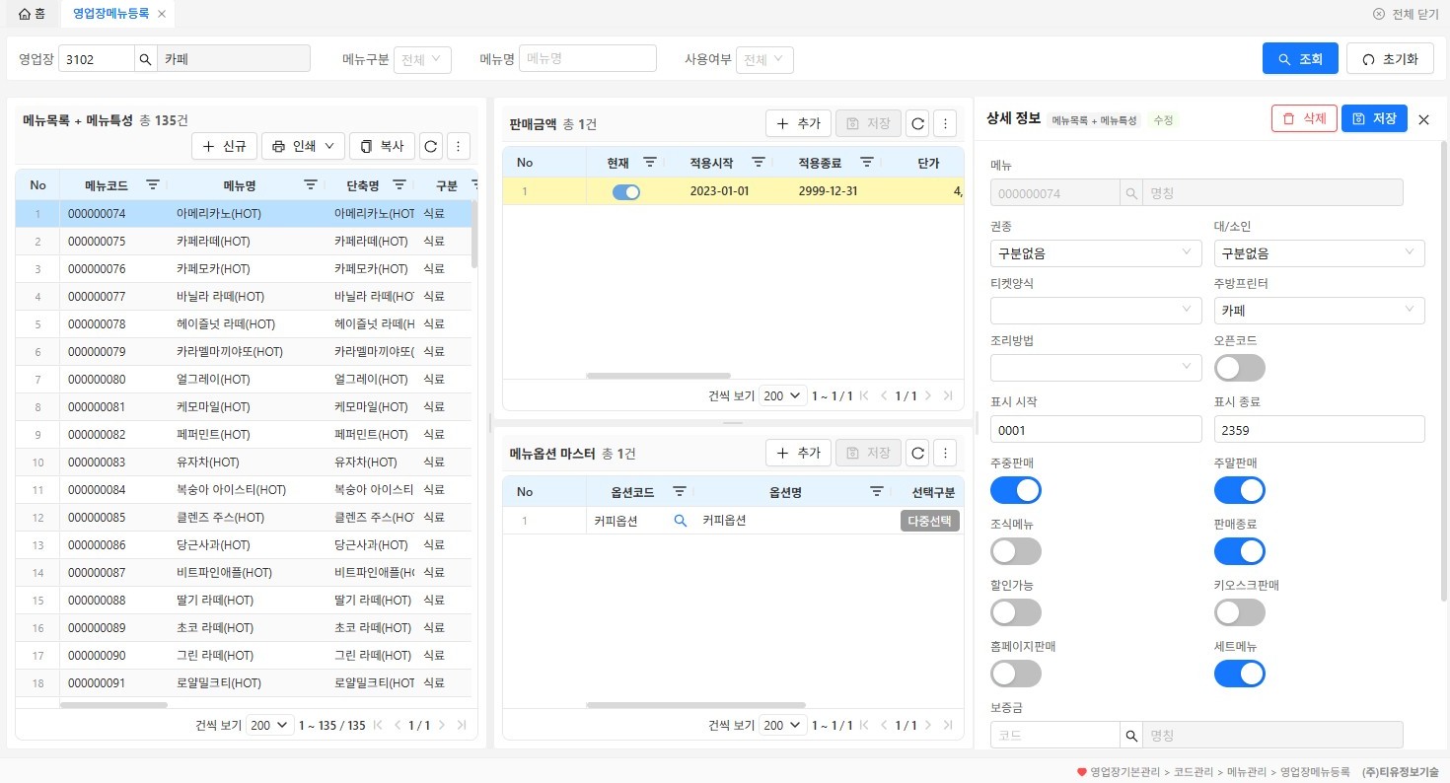Viewport: 1450px width, 783px height.
Task: Click the 복사 copy button
Action: coord(382,146)
